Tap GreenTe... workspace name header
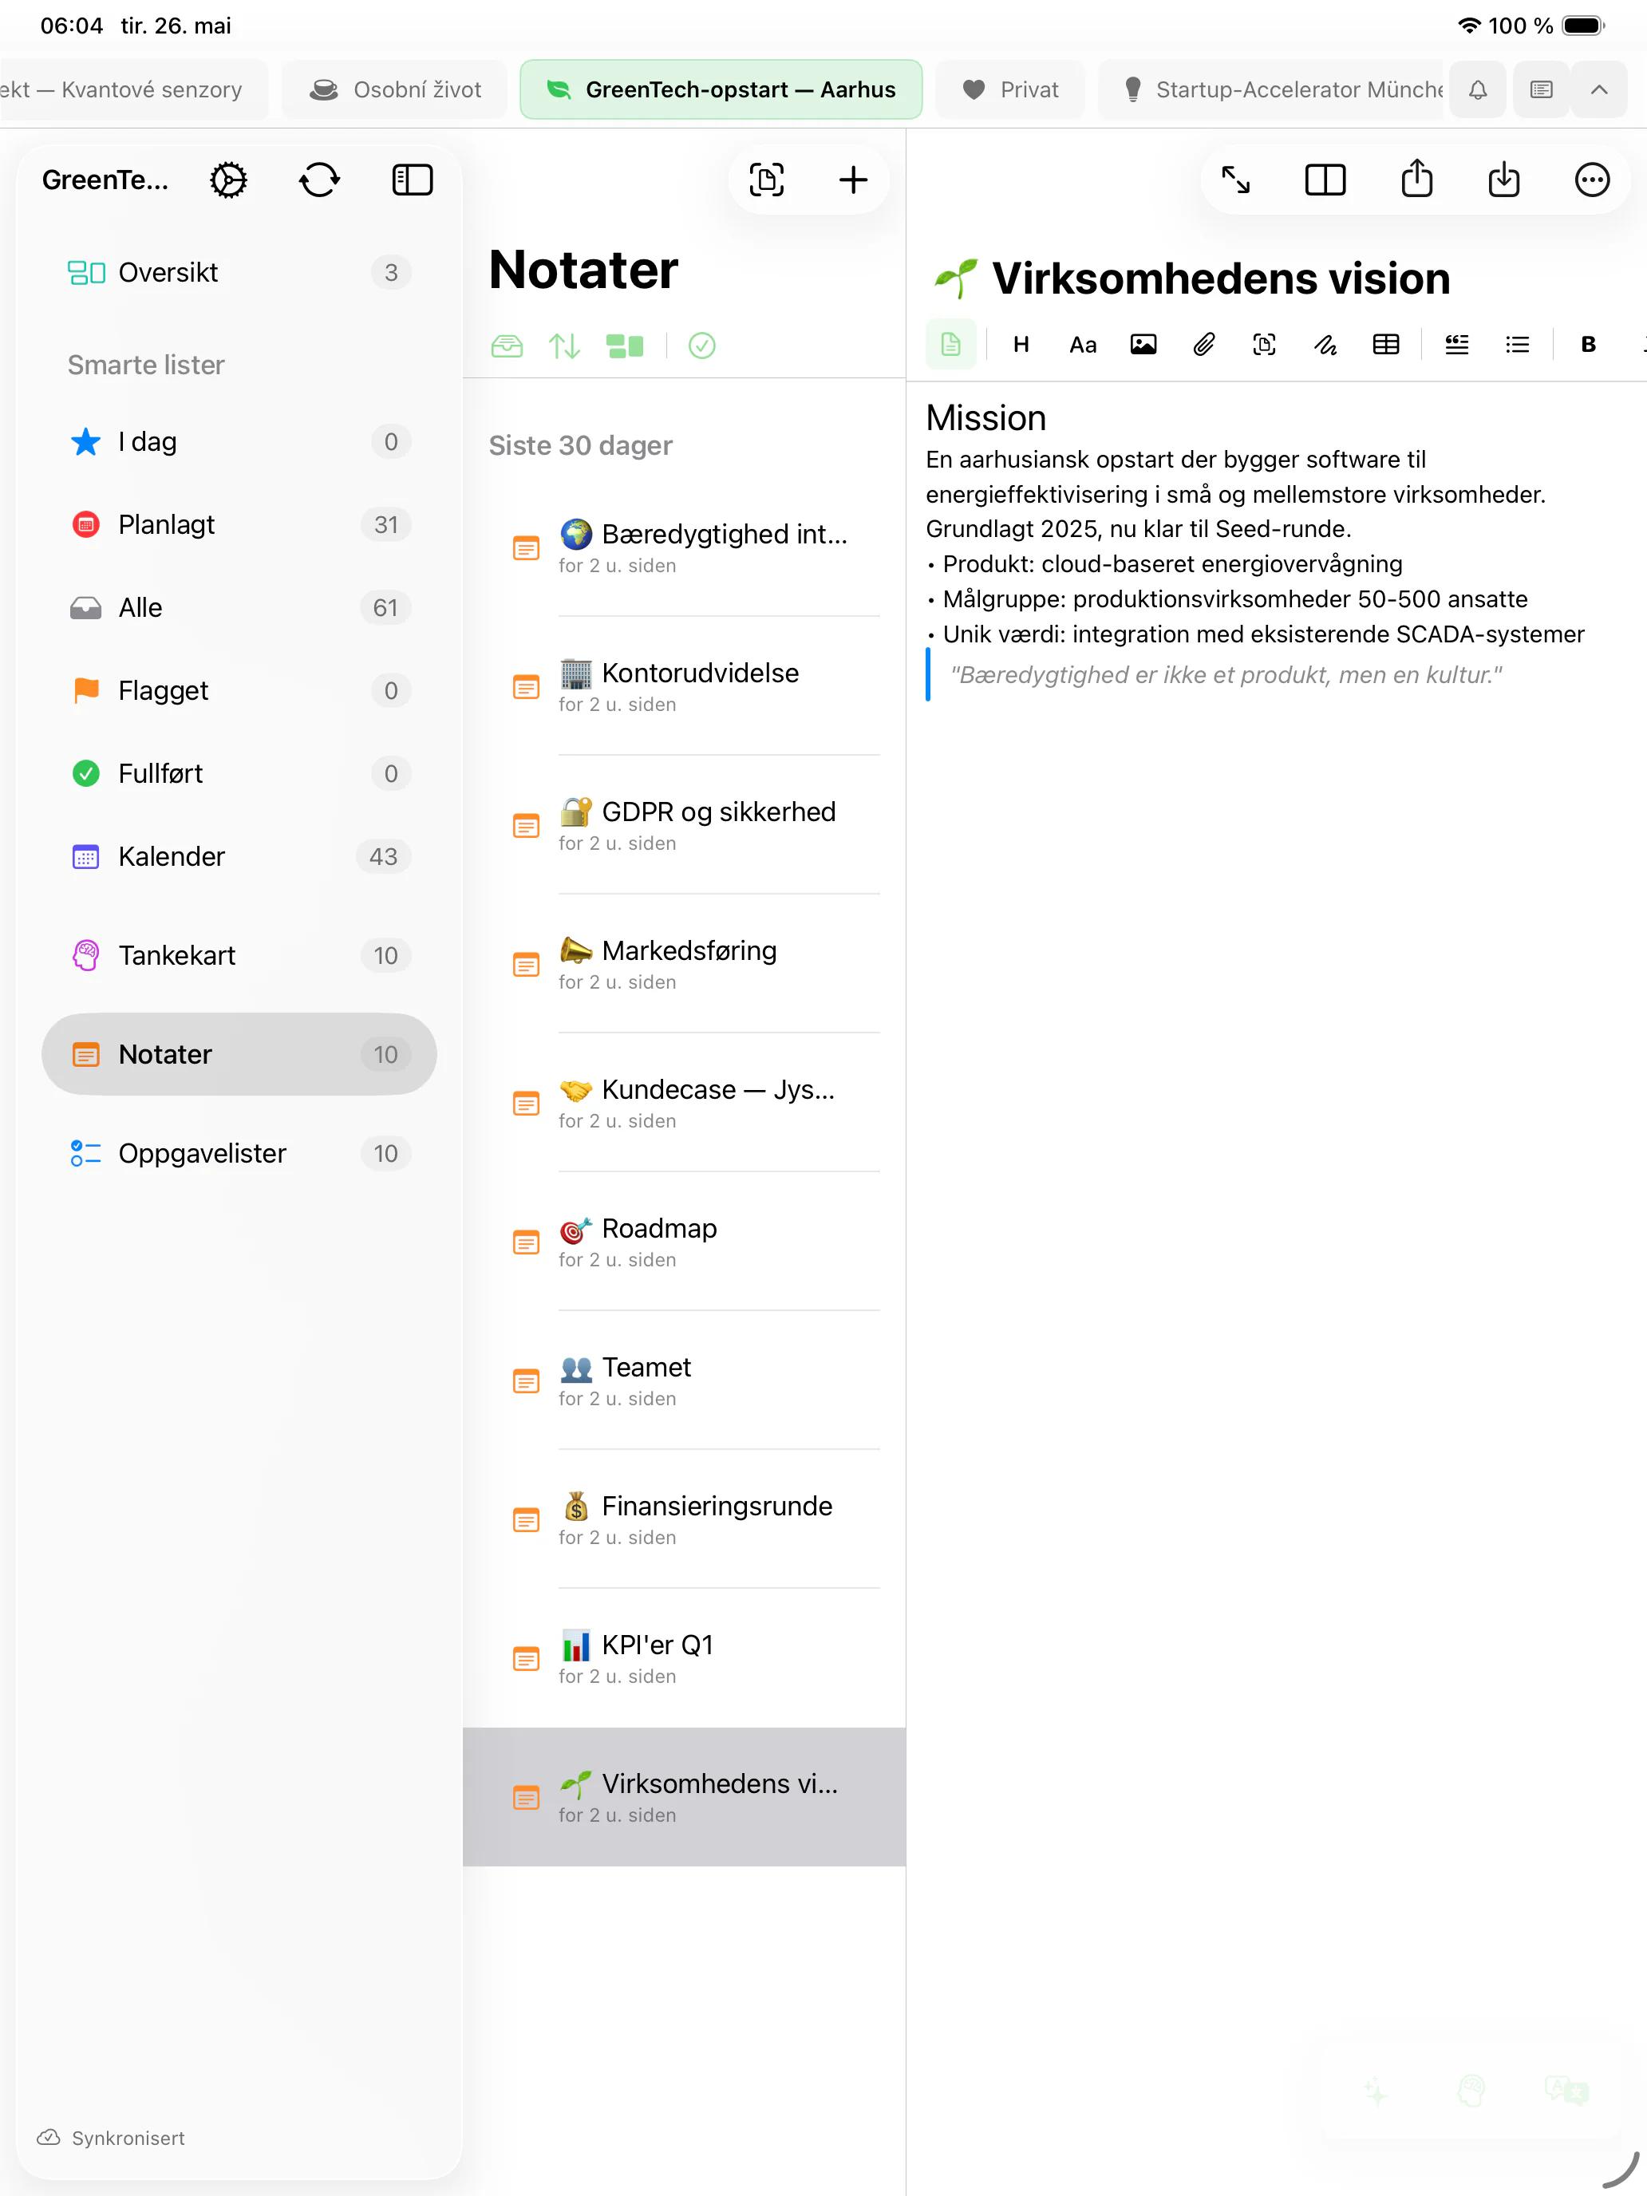 tap(105, 180)
